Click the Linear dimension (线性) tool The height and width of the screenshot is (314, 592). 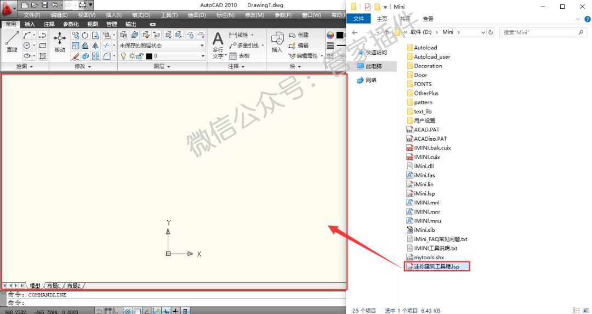pyautogui.click(x=238, y=35)
